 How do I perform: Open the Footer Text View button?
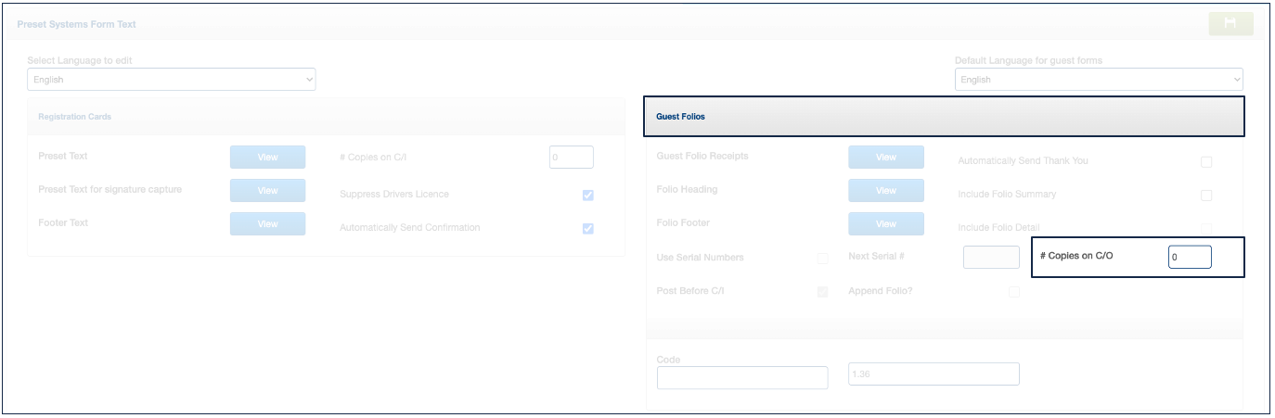[x=267, y=224]
